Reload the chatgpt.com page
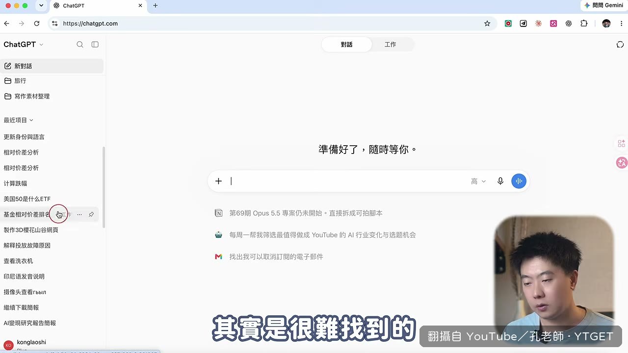 [36, 24]
